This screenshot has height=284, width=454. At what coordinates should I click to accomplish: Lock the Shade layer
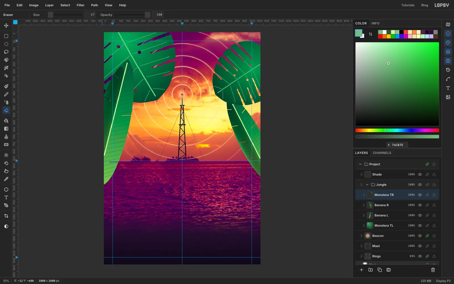(434, 174)
